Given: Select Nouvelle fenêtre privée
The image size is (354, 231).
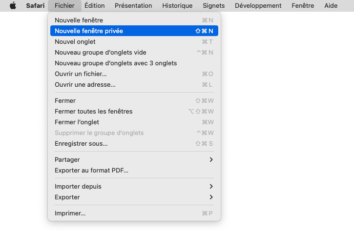Looking at the screenshot, I should point(134,31).
